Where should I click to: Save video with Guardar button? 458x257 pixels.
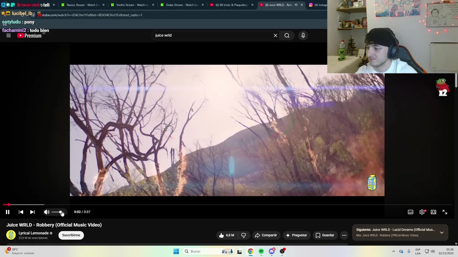click(x=325, y=235)
